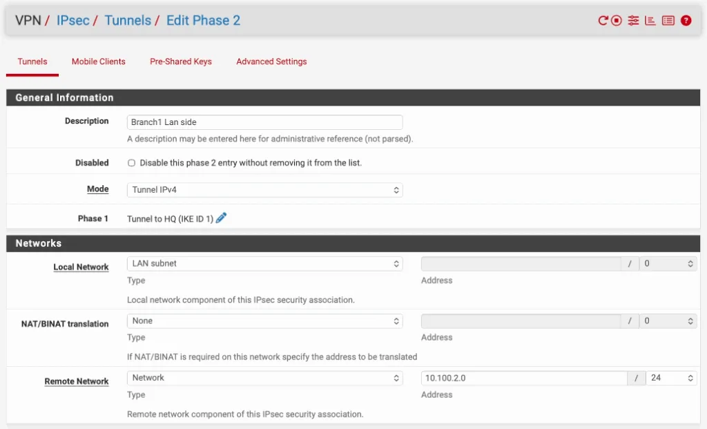
Task: Enable the Disable this phase 2 entry checkbox
Action: 131,163
